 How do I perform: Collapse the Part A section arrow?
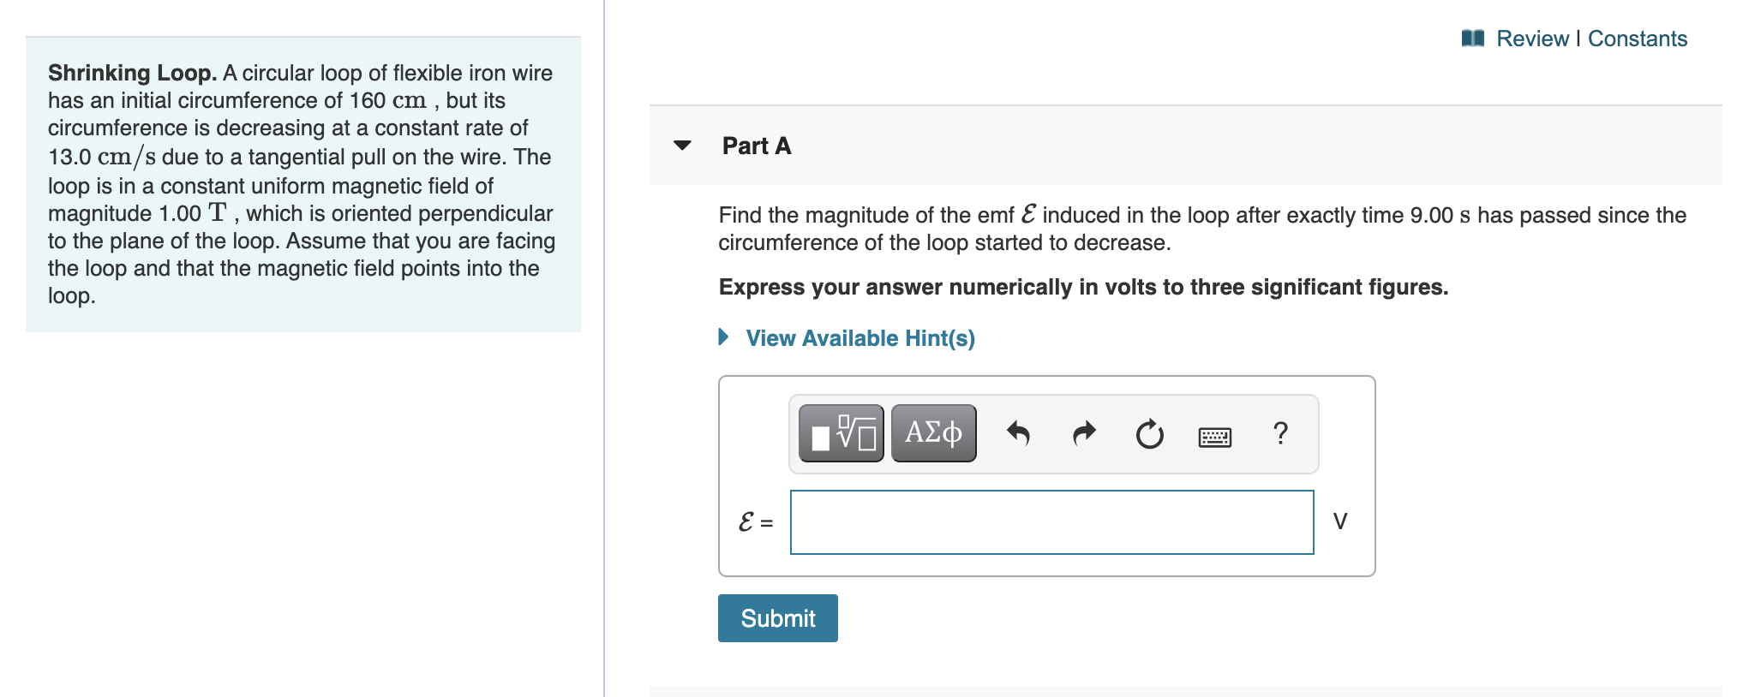pyautogui.click(x=682, y=146)
